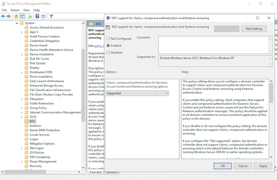Click the Filter funnel toolbar icon

[x=51, y=17]
